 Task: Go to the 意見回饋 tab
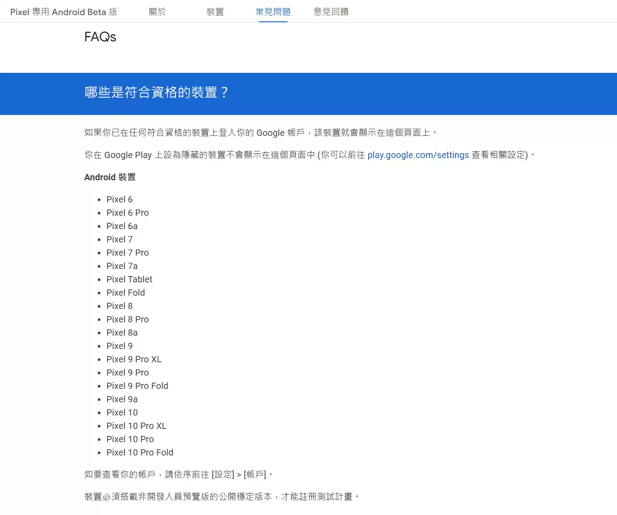coord(331,12)
